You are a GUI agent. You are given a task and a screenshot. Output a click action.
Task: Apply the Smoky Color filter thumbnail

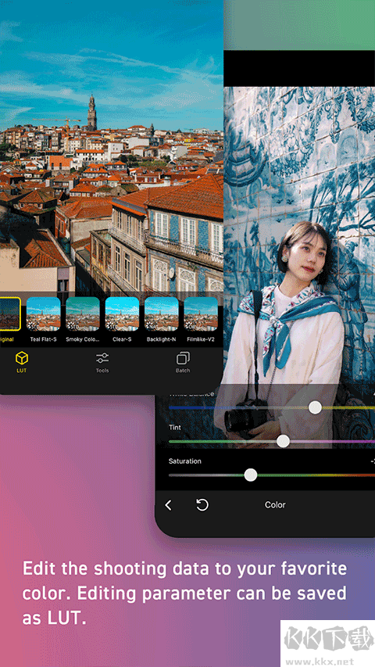tap(83, 314)
